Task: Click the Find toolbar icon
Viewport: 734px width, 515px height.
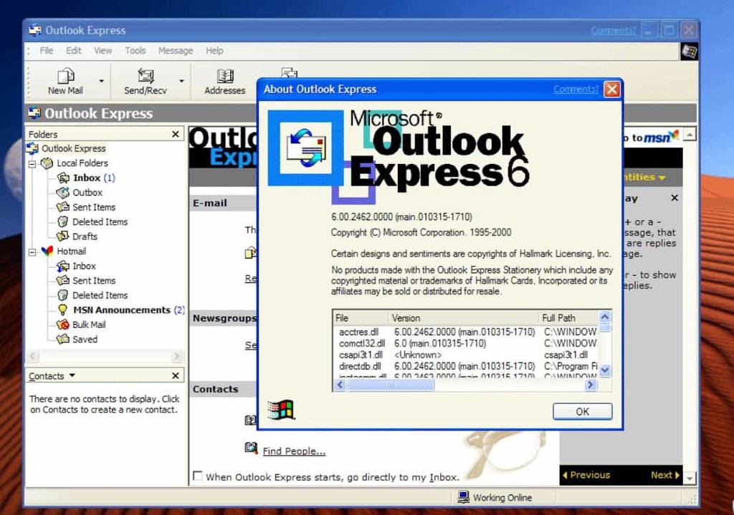Action: [289, 73]
